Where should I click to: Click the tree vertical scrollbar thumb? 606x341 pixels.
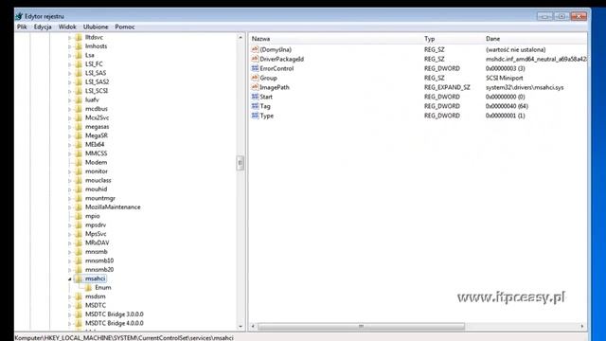click(240, 163)
